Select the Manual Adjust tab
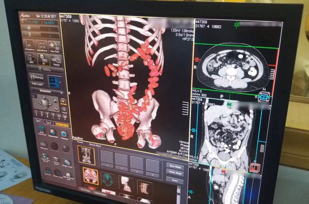Viewport: 309px width, 204px height. point(95,145)
